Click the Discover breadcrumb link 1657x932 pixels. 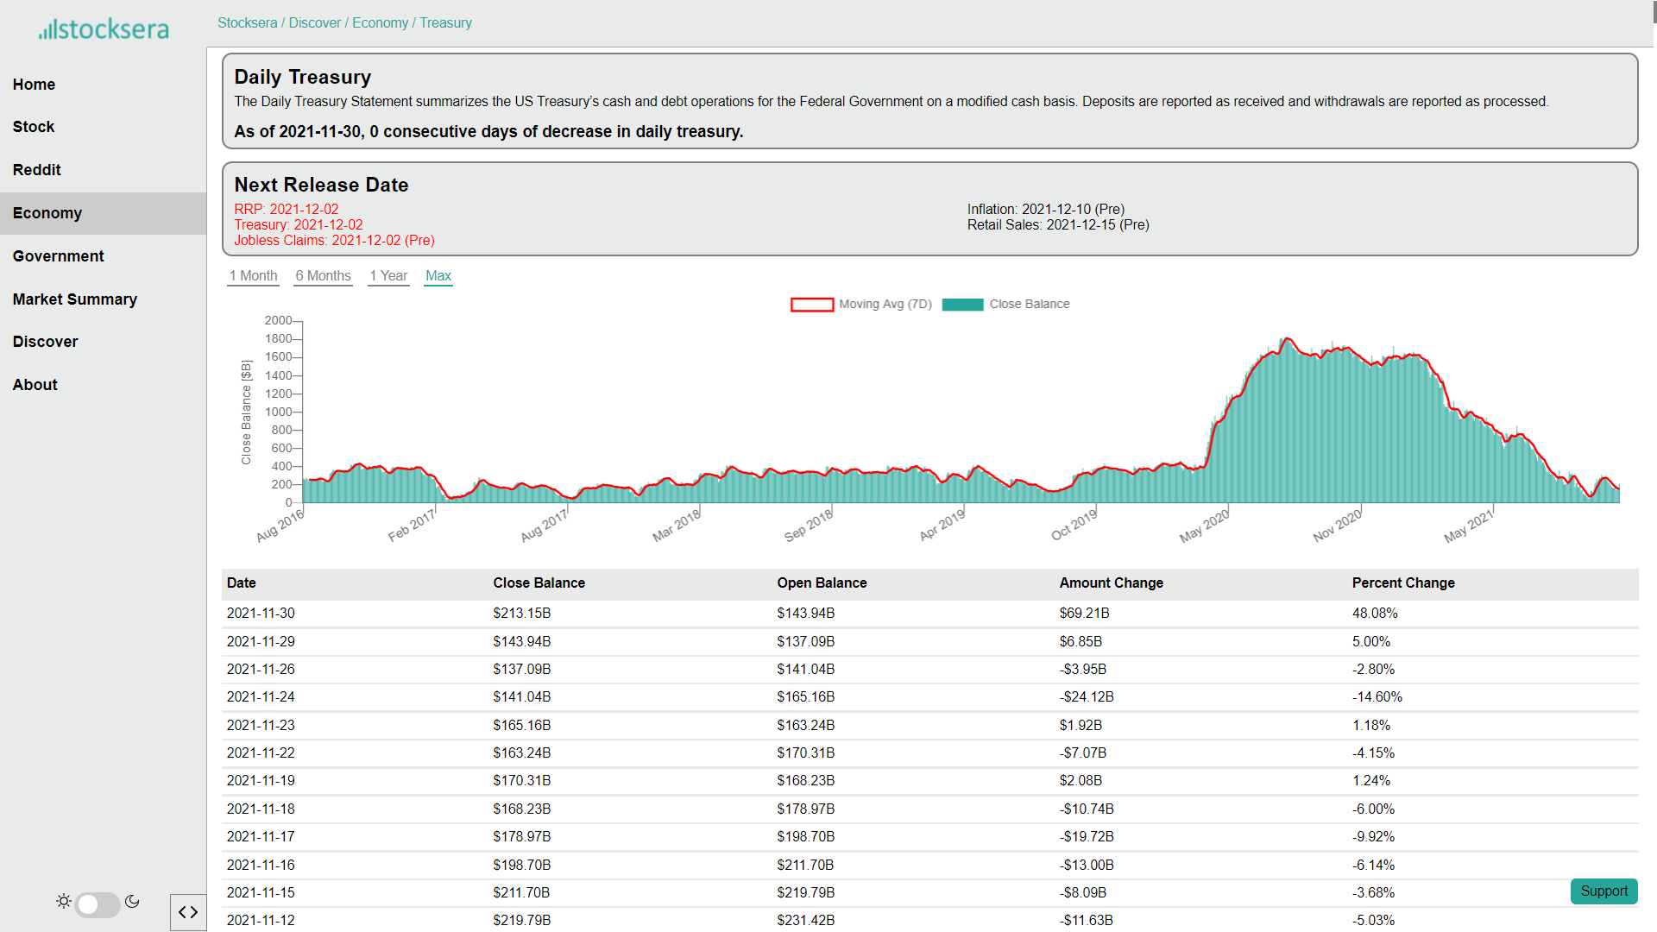314,23
